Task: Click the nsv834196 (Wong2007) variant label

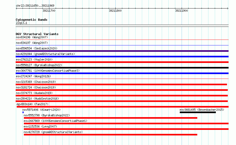Action: click(x=32, y=37)
